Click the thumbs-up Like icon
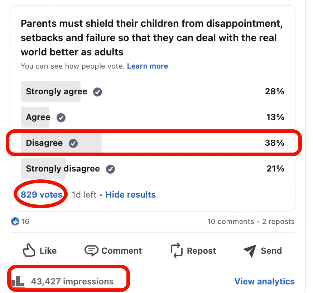This screenshot has width=313, height=293. click(29, 250)
